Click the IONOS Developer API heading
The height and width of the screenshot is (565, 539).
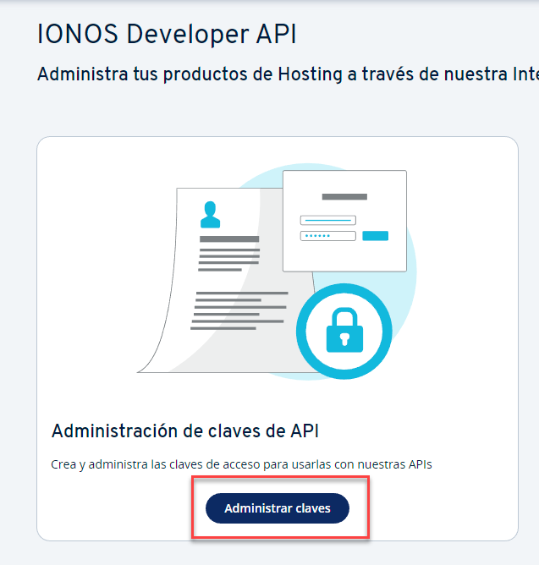point(168,35)
